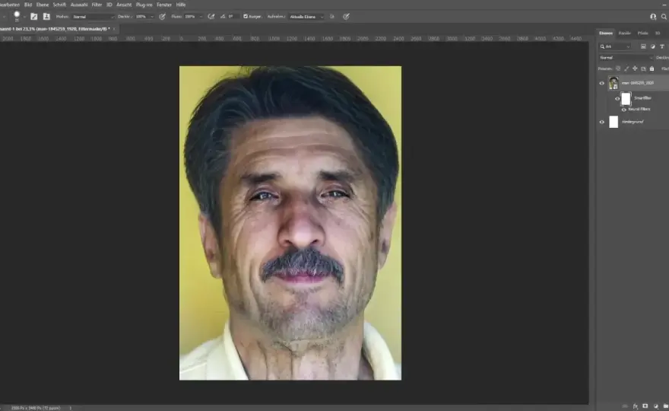Open the Schrift menu
The image size is (669, 411).
59,5
